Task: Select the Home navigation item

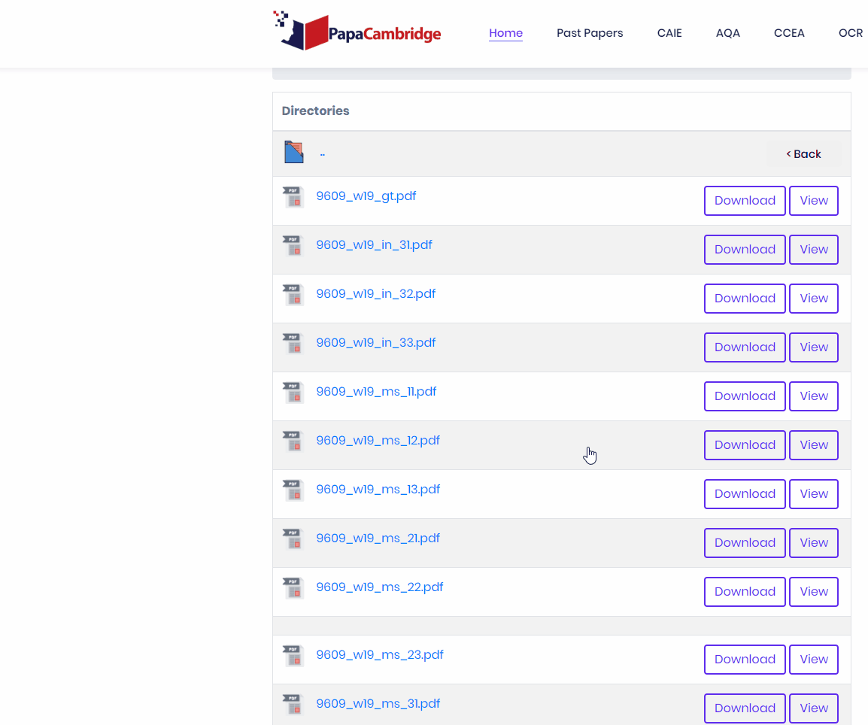Action: 505,33
